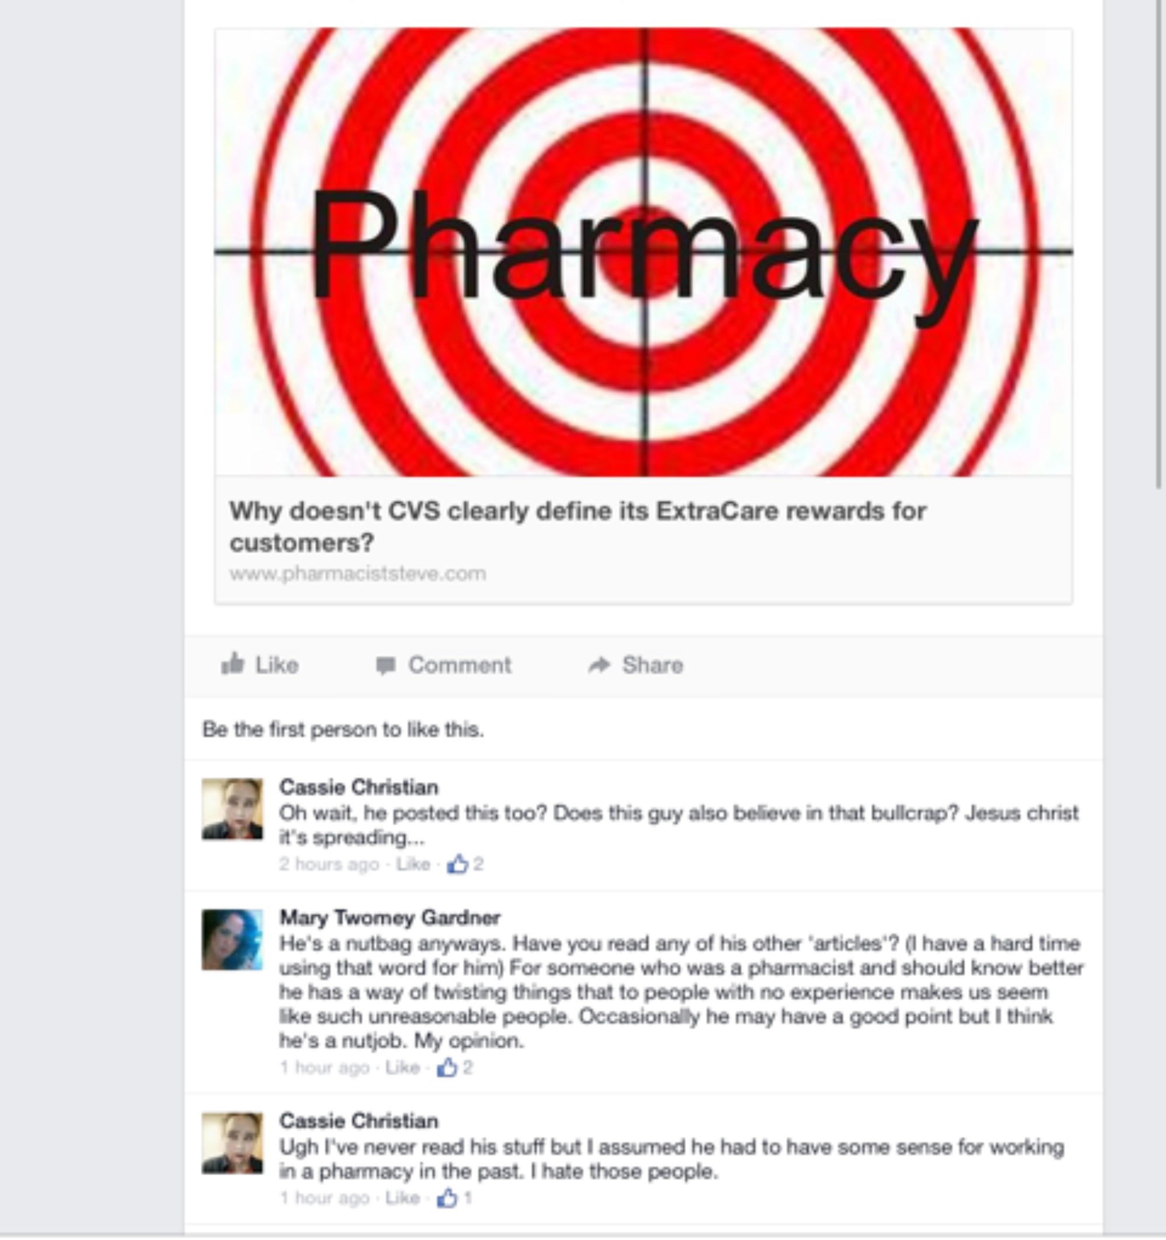The image size is (1166, 1240).
Task: Visit www.pharmaciststeve.com link
Action: click(x=358, y=573)
